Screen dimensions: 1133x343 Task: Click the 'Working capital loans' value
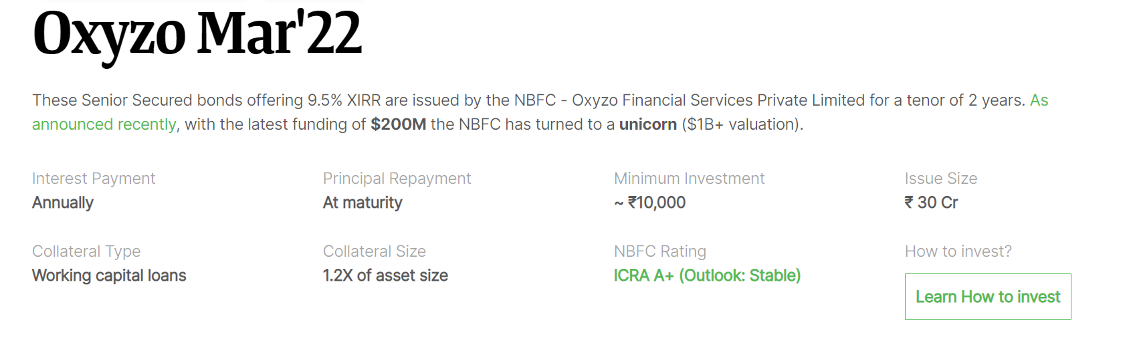pyautogui.click(x=109, y=275)
